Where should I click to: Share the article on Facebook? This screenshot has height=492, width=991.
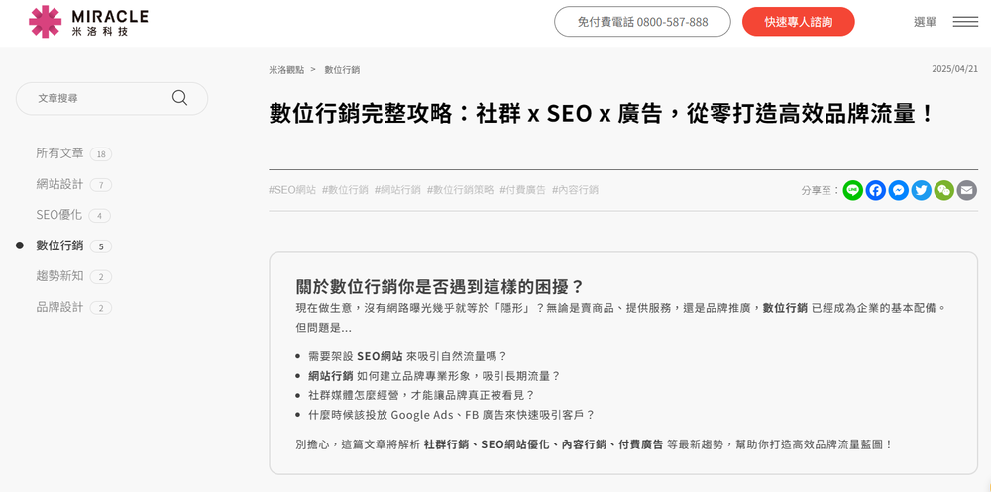(876, 190)
